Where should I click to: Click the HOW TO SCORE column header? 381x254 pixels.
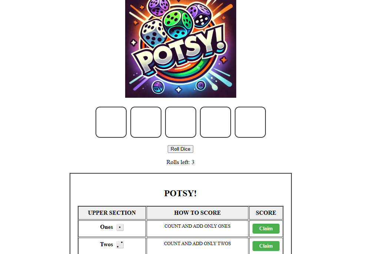coord(197,213)
